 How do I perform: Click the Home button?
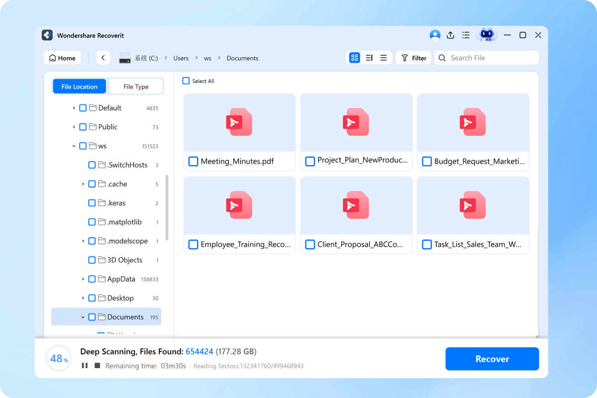(x=63, y=58)
